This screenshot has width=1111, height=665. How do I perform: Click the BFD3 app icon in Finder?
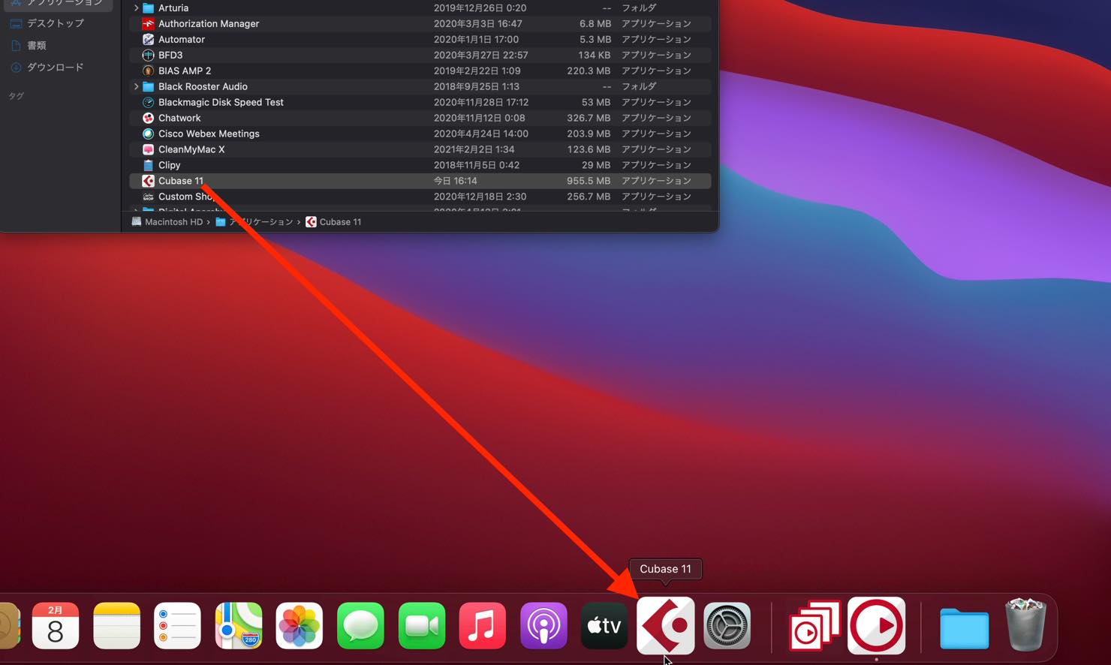[148, 55]
